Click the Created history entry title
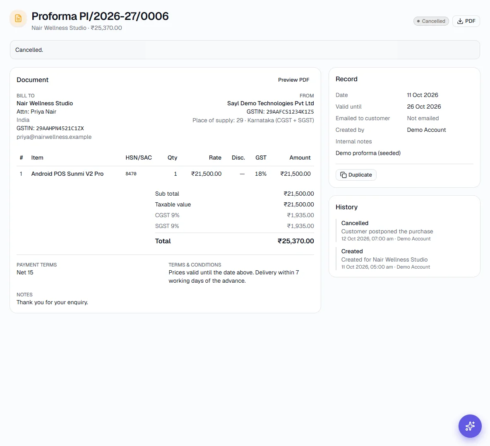Image resolution: width=490 pixels, height=446 pixels. (x=352, y=251)
